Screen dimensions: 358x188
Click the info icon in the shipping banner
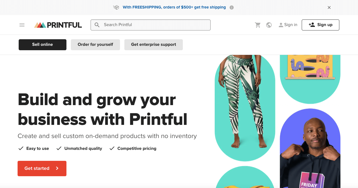(x=231, y=7)
